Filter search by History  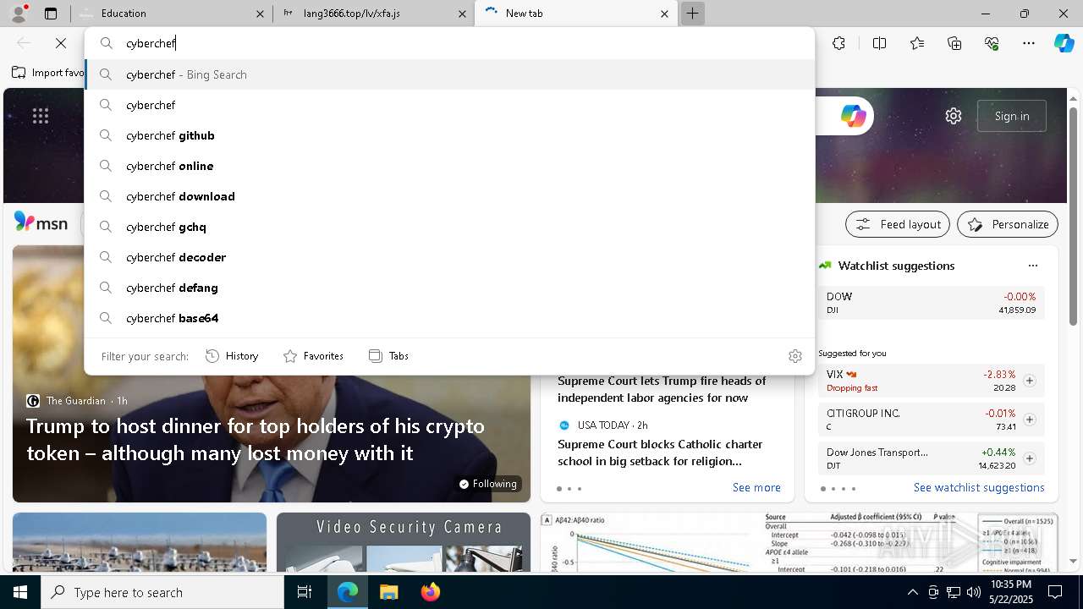(232, 356)
